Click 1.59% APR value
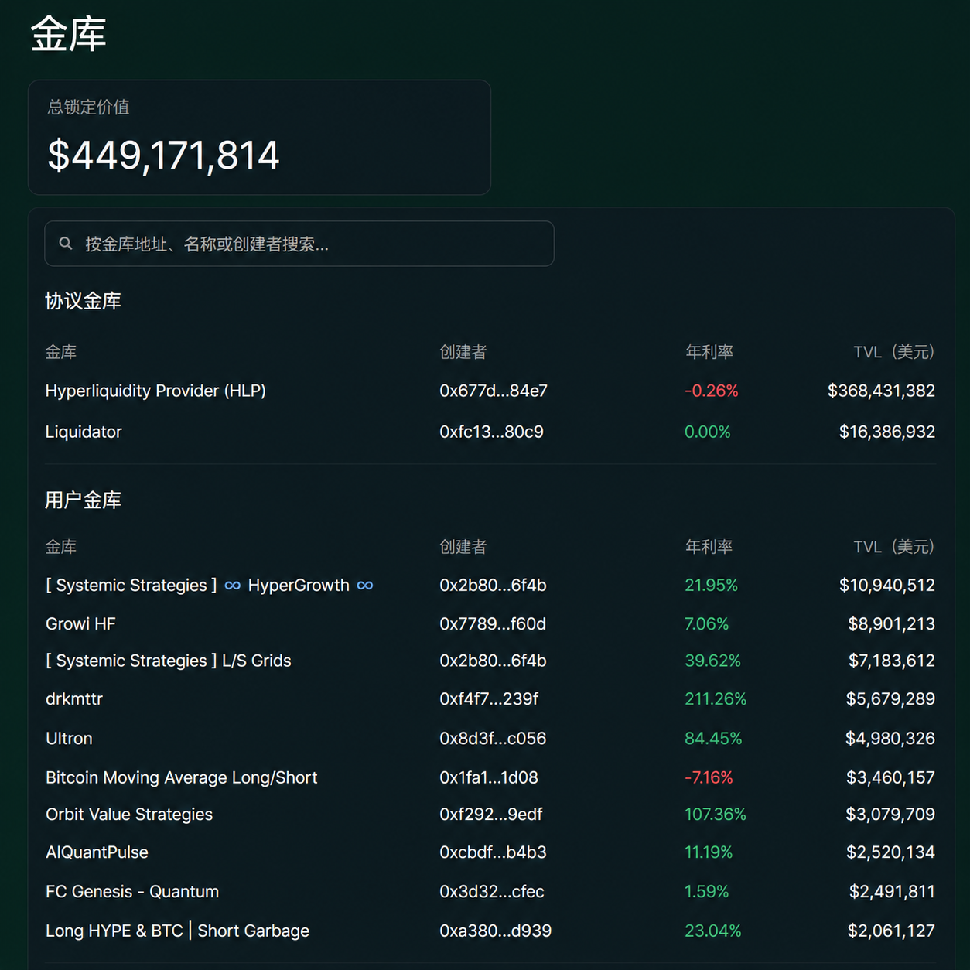This screenshot has width=970, height=970. [x=707, y=891]
